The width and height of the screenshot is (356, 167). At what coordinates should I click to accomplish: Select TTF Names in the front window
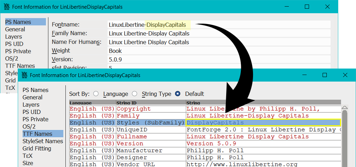click(43, 134)
